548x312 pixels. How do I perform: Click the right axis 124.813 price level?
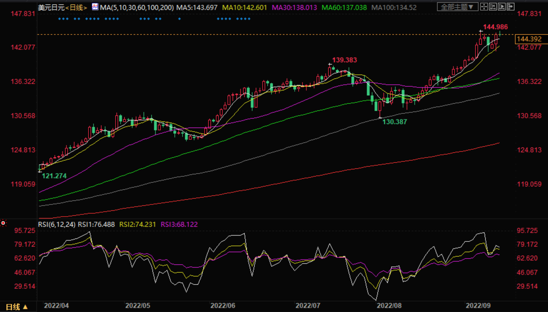pos(529,150)
